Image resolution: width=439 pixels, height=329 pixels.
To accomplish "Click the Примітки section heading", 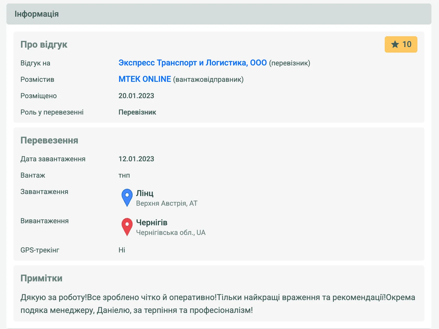I will click(x=41, y=278).
